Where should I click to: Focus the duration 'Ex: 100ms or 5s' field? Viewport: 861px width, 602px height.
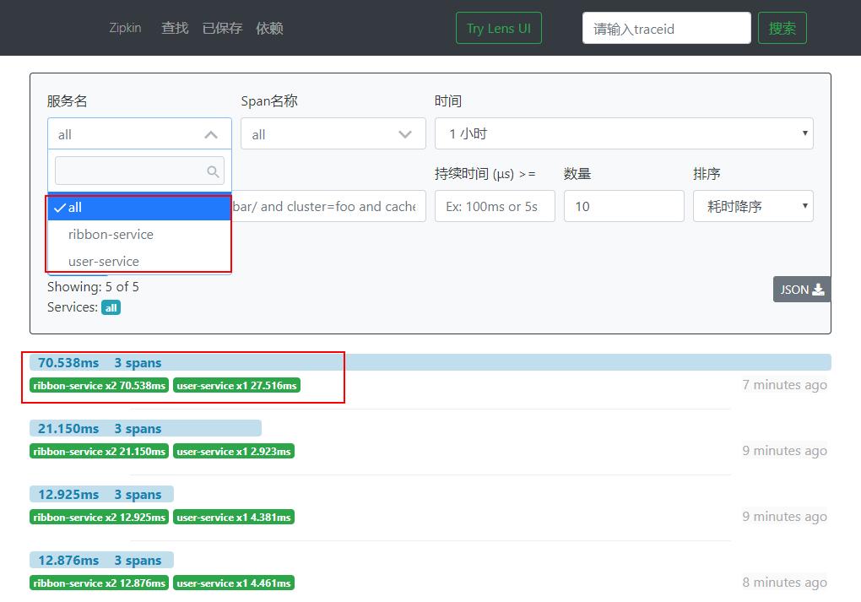pyautogui.click(x=495, y=206)
